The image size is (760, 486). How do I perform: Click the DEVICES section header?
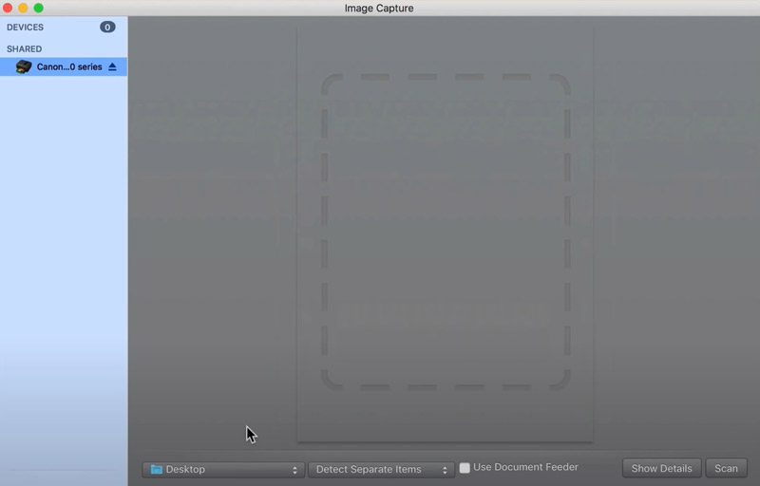(26, 28)
